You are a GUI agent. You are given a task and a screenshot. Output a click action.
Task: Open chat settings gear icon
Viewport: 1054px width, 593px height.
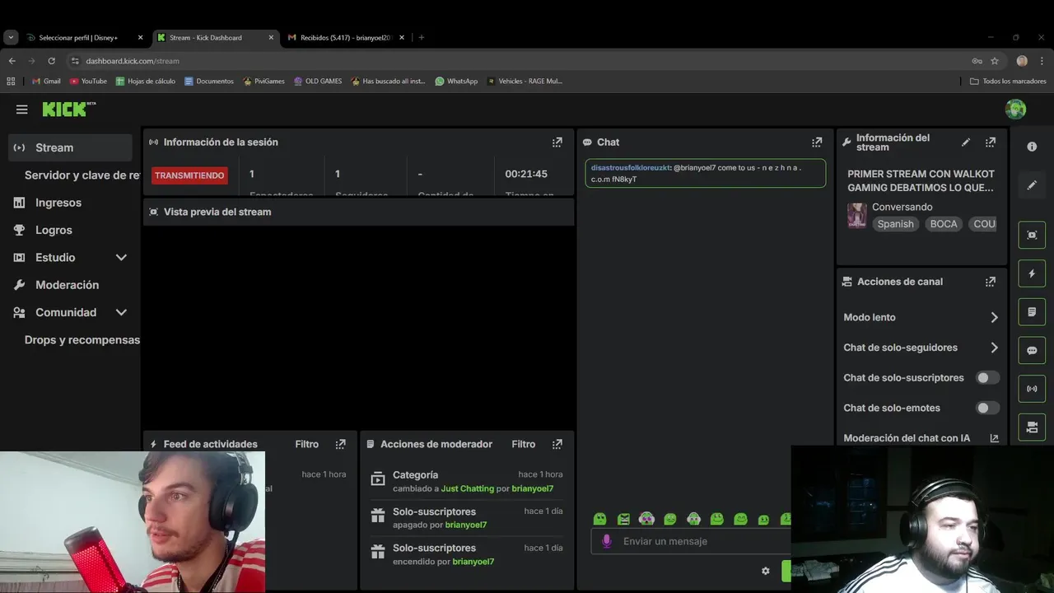(766, 571)
